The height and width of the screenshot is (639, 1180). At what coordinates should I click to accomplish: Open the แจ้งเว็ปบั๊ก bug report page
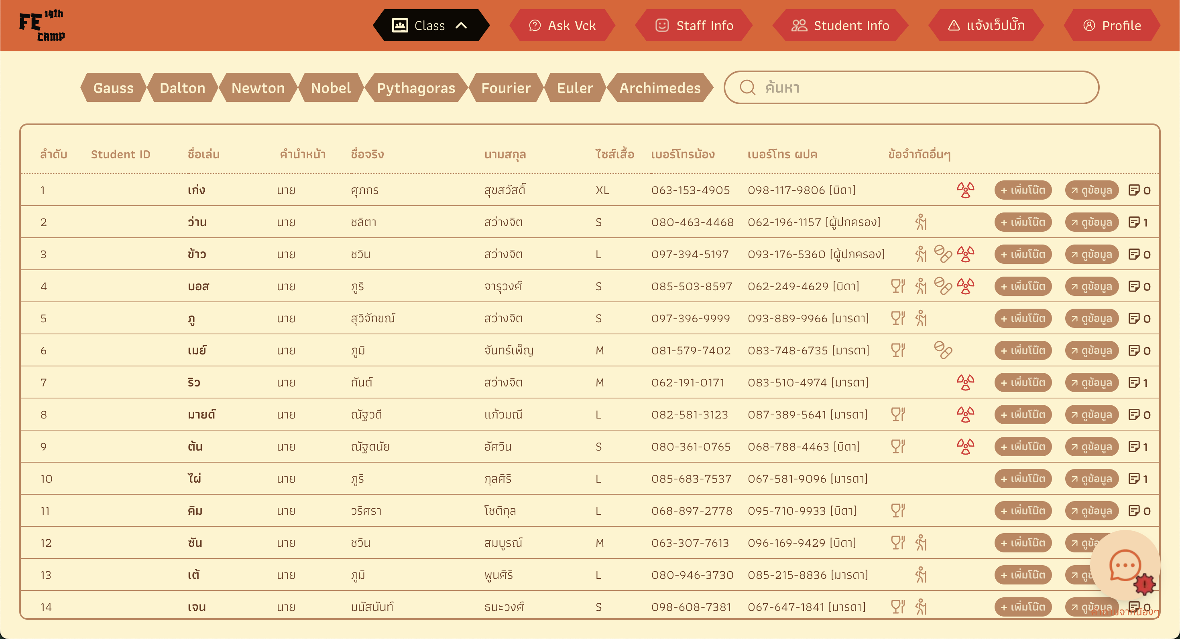[x=986, y=26]
